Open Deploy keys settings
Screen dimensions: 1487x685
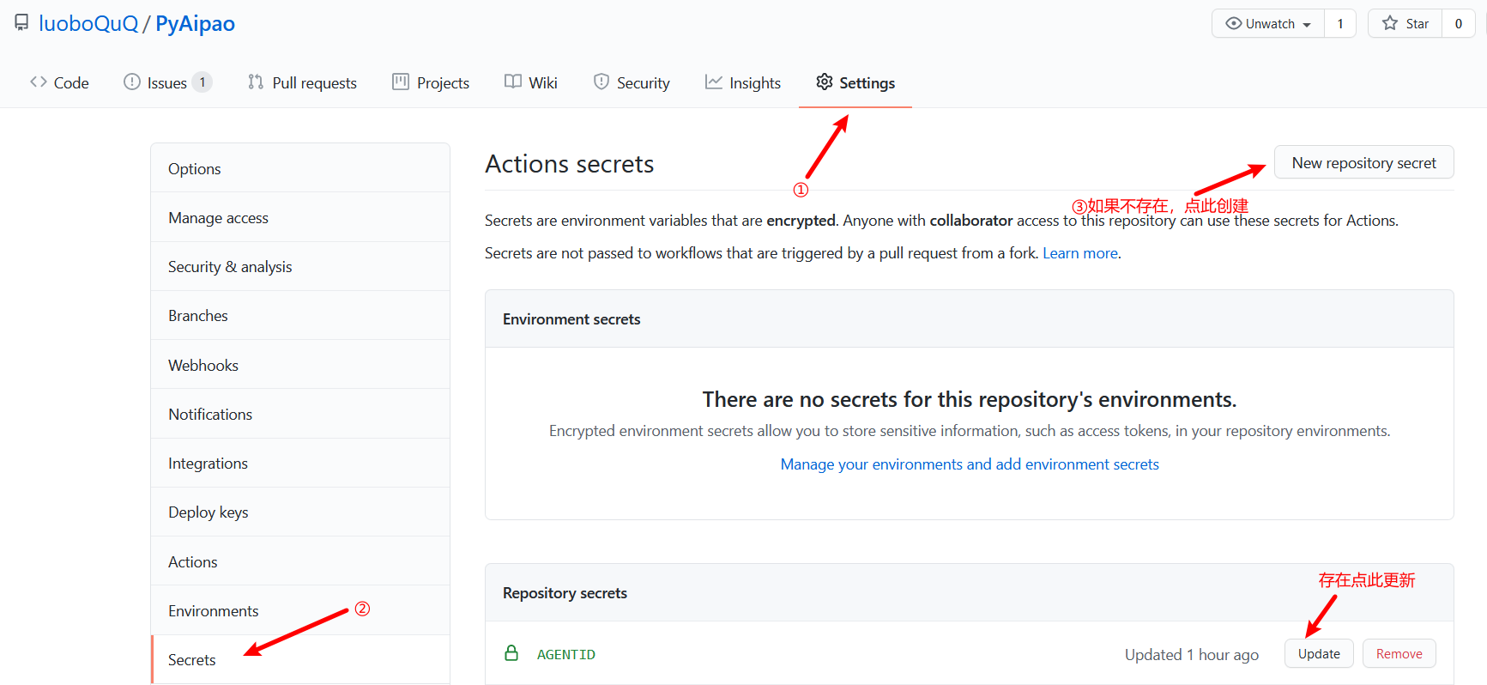click(300, 512)
